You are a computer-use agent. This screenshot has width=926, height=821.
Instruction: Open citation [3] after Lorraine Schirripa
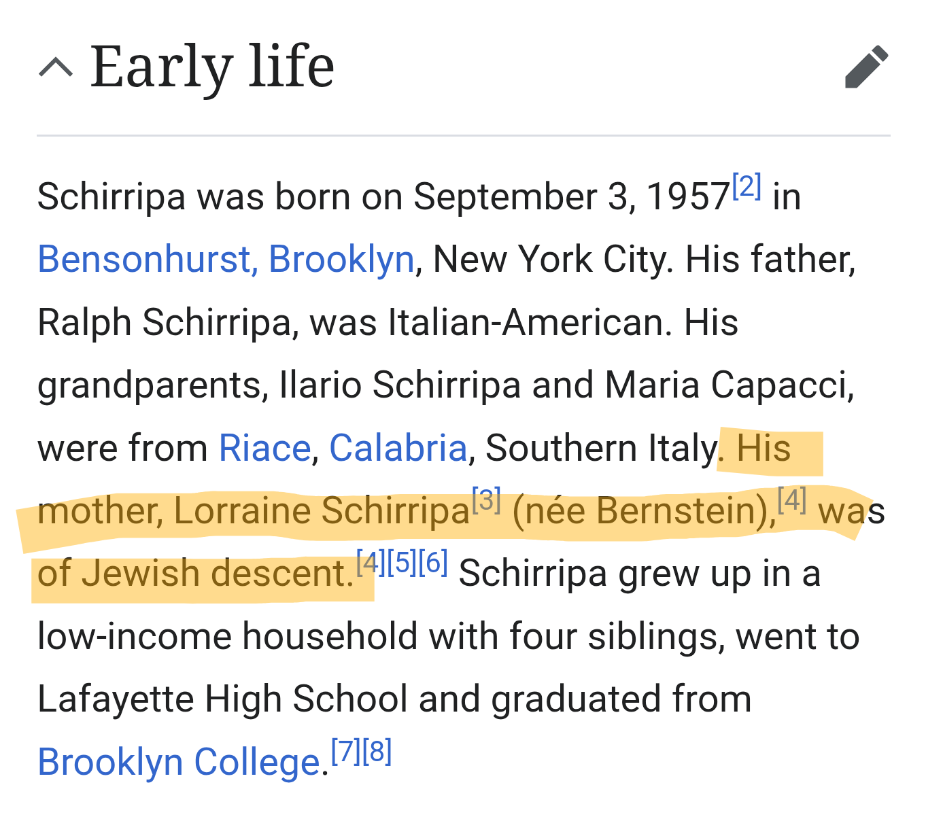486,500
